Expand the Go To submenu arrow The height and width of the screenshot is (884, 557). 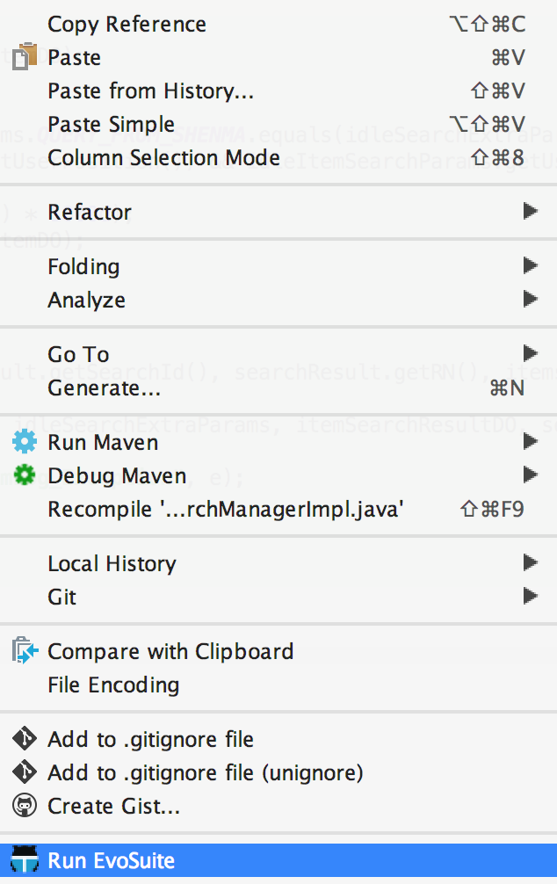[530, 354]
